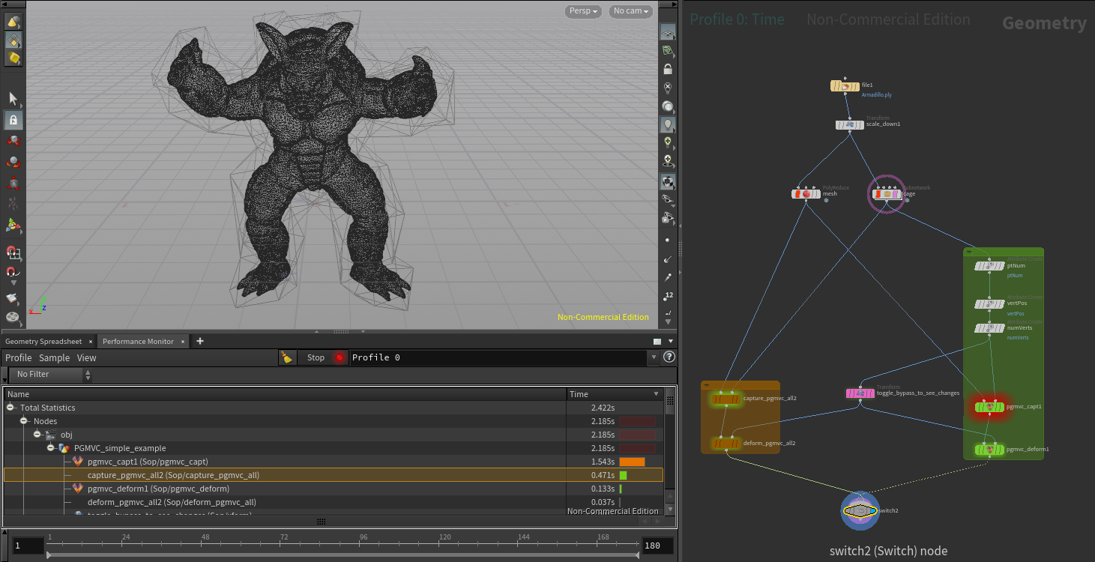Click the curve snapping magnet icon

(x=13, y=273)
